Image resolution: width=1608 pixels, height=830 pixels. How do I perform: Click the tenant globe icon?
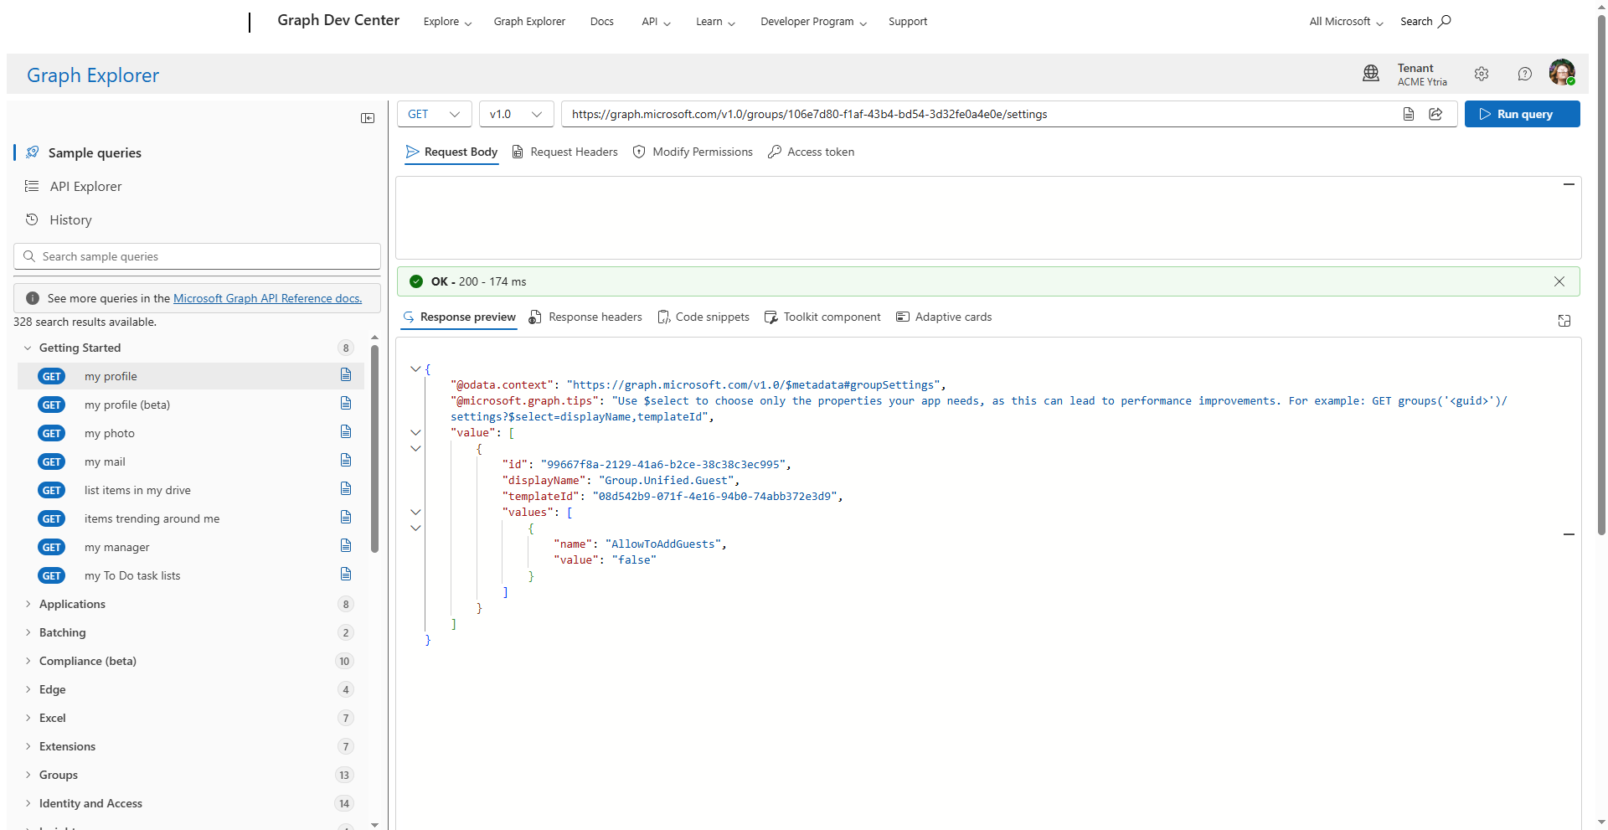(1371, 74)
